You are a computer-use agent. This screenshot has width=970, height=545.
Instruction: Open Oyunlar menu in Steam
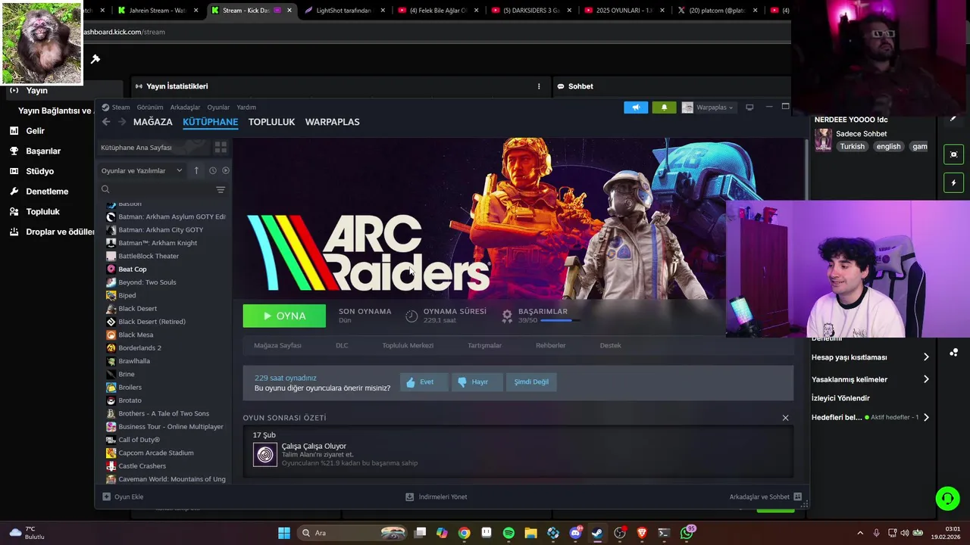[x=218, y=107]
